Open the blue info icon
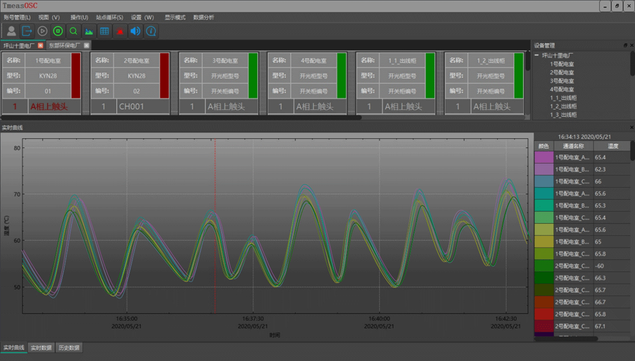 click(x=151, y=31)
